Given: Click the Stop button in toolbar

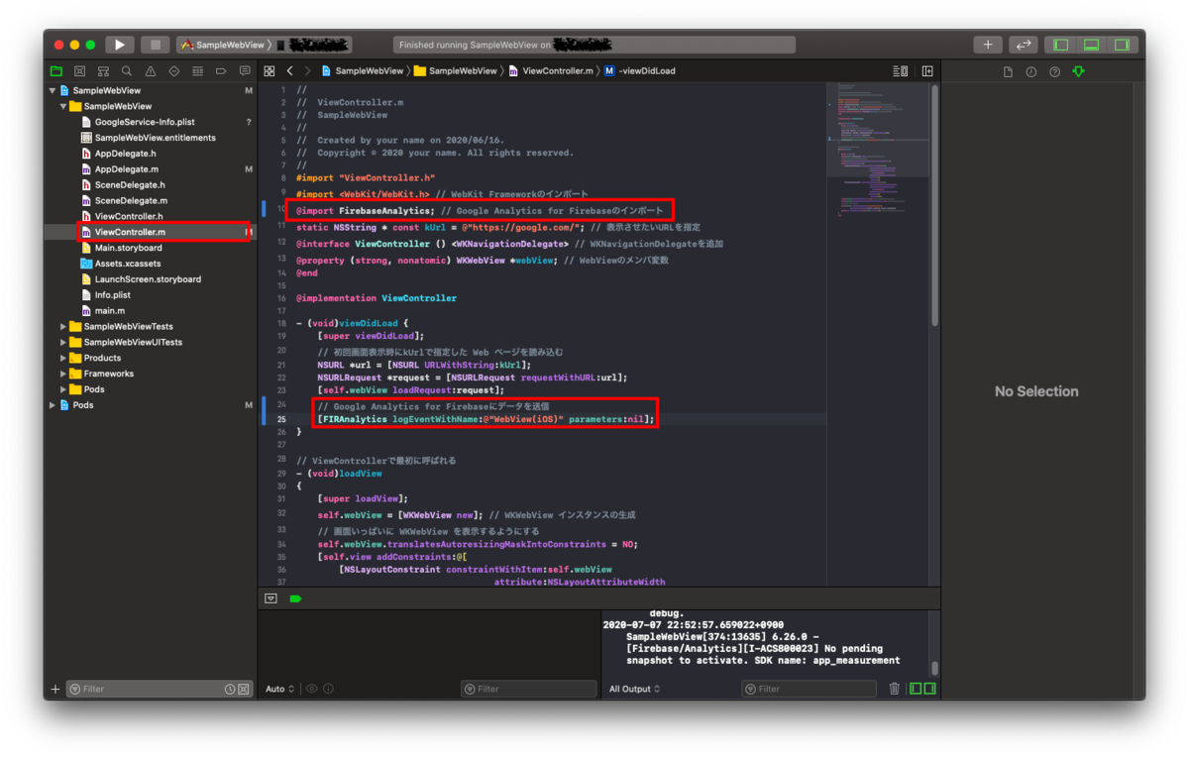Looking at the screenshot, I should pyautogui.click(x=154, y=45).
